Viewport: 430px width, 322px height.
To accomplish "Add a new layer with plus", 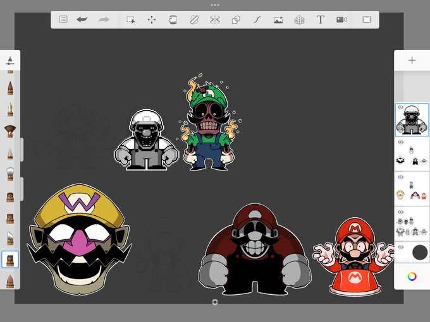I will coord(412,60).
